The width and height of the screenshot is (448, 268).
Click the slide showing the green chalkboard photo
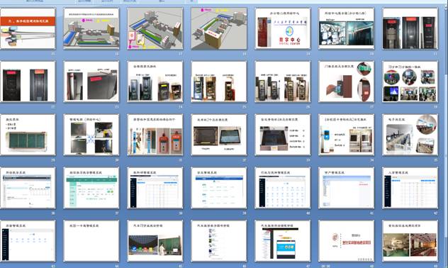(x=28, y=135)
